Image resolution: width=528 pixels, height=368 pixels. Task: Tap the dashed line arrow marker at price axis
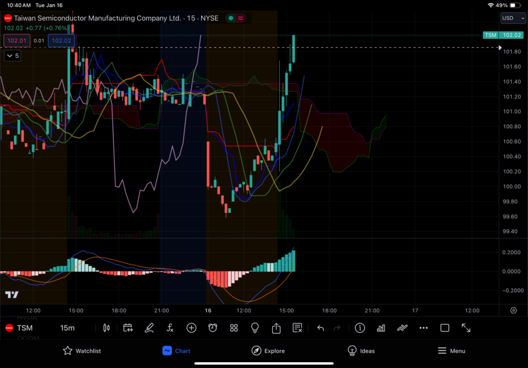[x=500, y=47]
